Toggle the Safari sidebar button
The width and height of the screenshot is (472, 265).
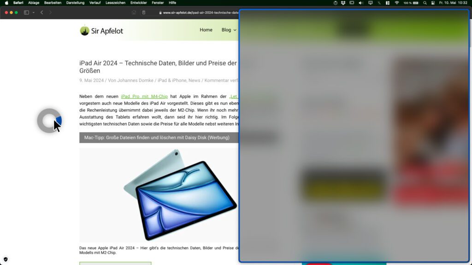26,12
